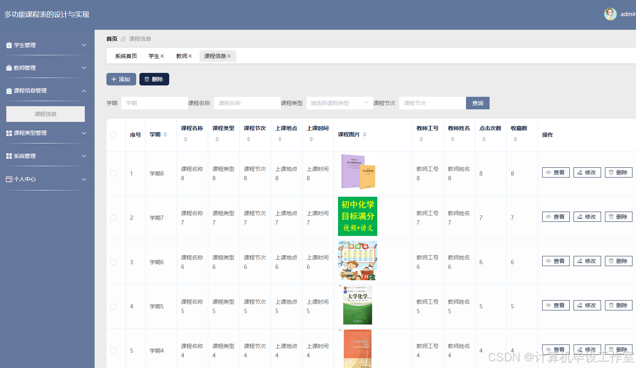Expand the 系统管理 sidebar section
636x368 pixels.
84,156
